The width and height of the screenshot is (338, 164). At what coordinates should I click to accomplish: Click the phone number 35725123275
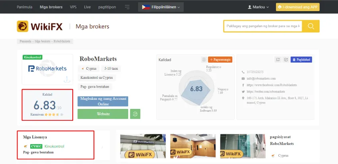(x=255, y=72)
